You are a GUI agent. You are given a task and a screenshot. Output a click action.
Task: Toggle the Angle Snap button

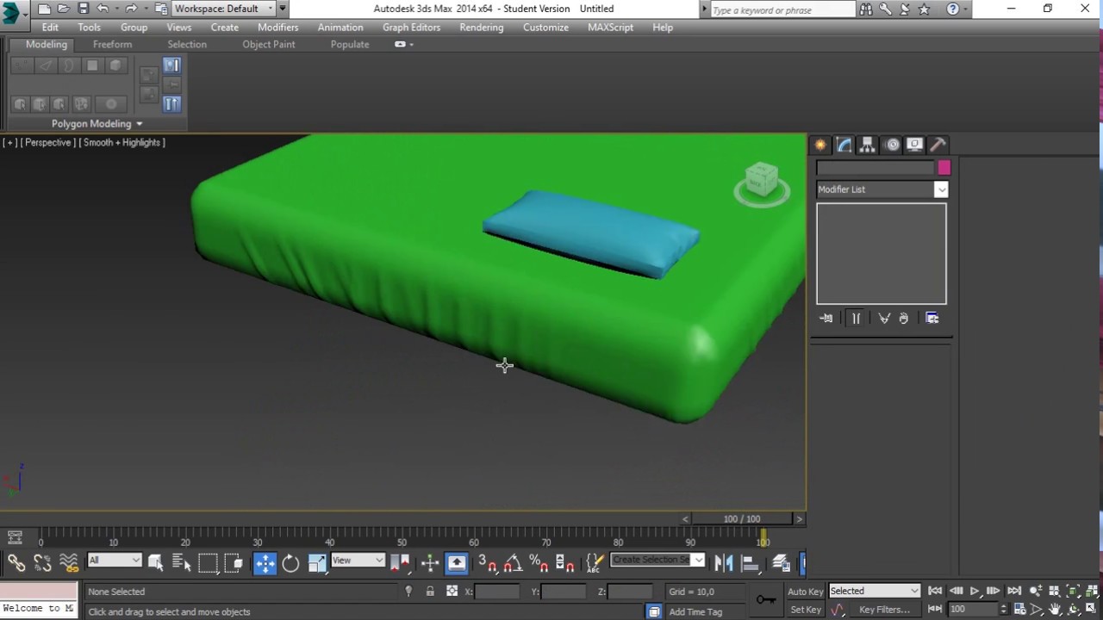[513, 563]
